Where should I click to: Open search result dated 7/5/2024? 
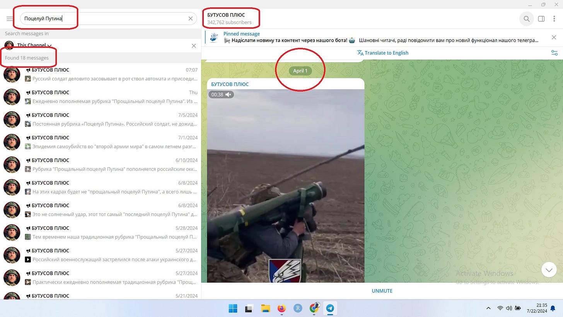tap(101, 120)
